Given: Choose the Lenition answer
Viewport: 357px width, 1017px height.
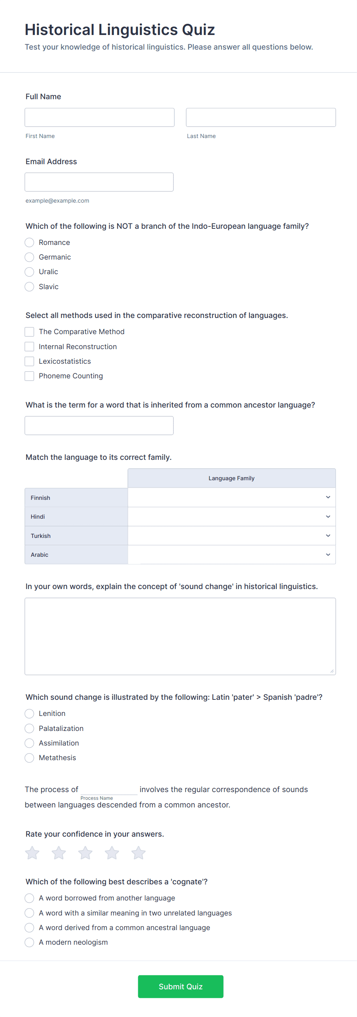Looking at the screenshot, I should pos(29,713).
